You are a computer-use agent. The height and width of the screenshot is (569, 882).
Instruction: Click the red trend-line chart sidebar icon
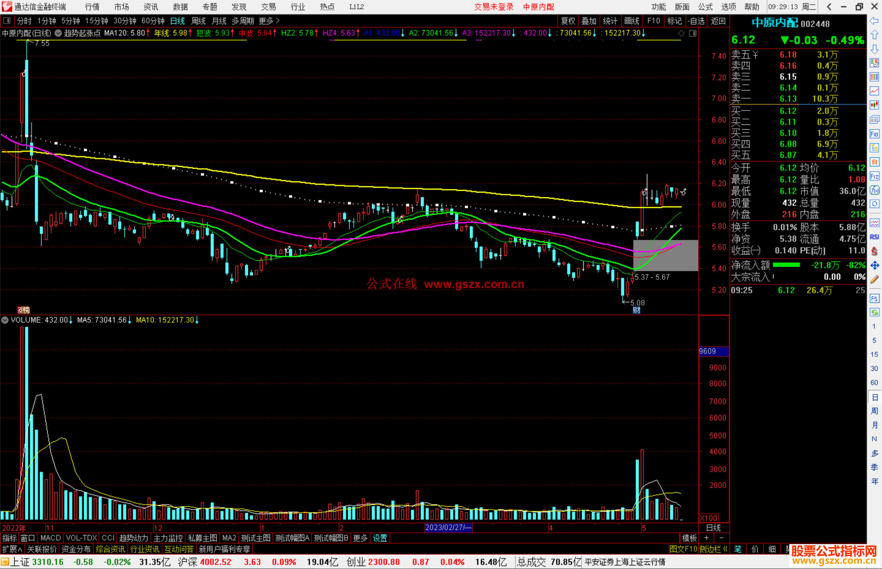tap(874, 91)
